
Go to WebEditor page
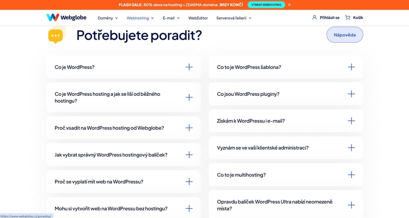click(x=198, y=18)
